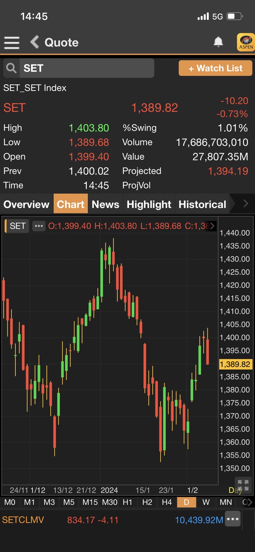Open chart options three-dot button
Image resolution: width=255 pixels, height=552 pixels.
(39, 226)
